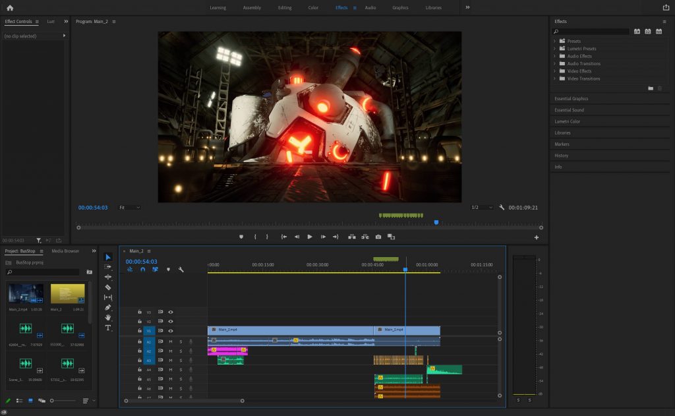
Task: Expand the Audio Effects folder
Action: point(555,56)
